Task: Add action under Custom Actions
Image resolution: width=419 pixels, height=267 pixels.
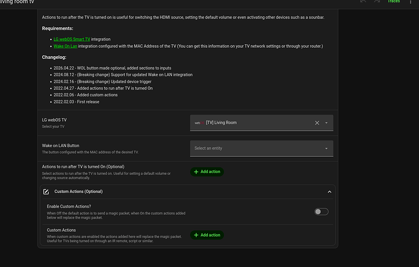Action: click(207, 235)
